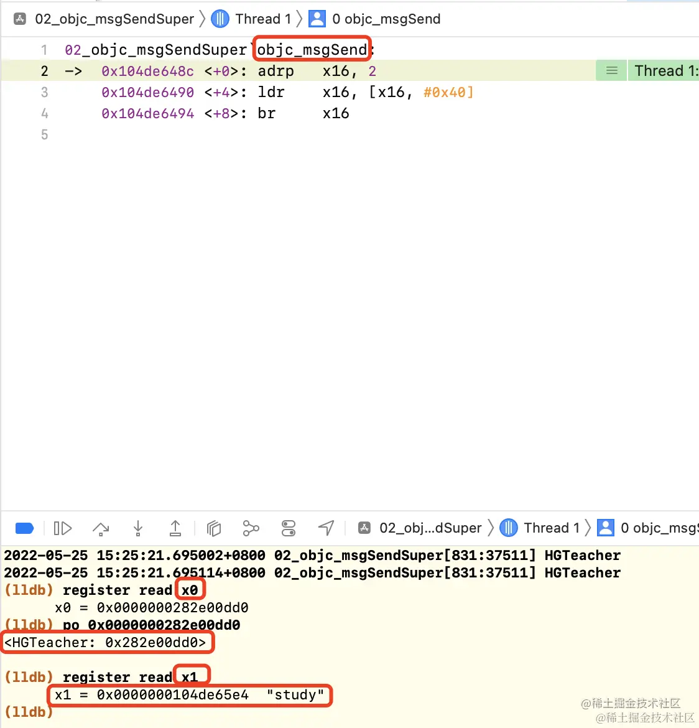Click the current-line arrow on line 2

tap(73, 72)
